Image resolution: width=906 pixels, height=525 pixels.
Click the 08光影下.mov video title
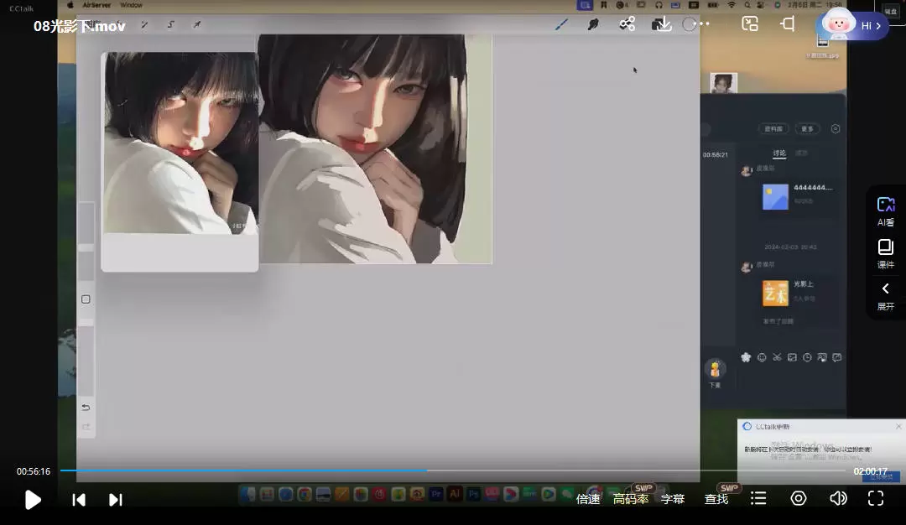(x=79, y=26)
